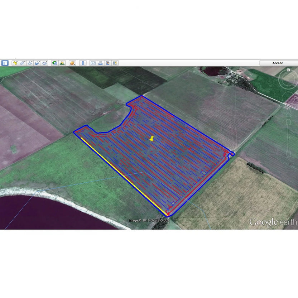View in Google Maps icon
The width and height of the screenshot is (298, 298).
(x=115, y=63)
